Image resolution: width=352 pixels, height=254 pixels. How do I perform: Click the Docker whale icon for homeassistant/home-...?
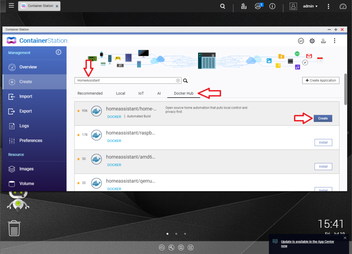[x=97, y=111]
